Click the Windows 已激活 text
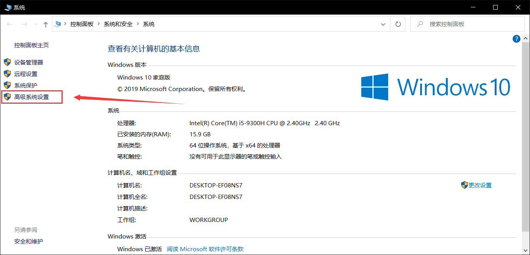The height and width of the screenshot is (255, 530). click(140, 249)
